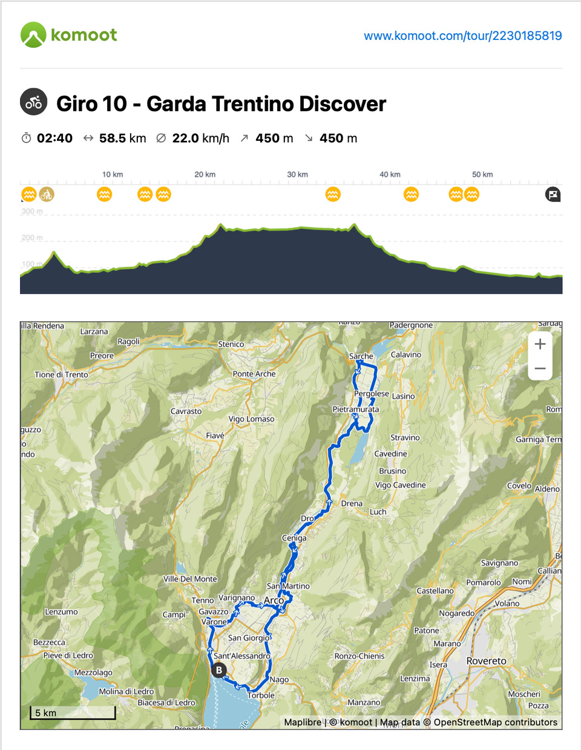581x750 pixels.
Task: Open the komoot tour URL link
Action: pyautogui.click(x=462, y=36)
